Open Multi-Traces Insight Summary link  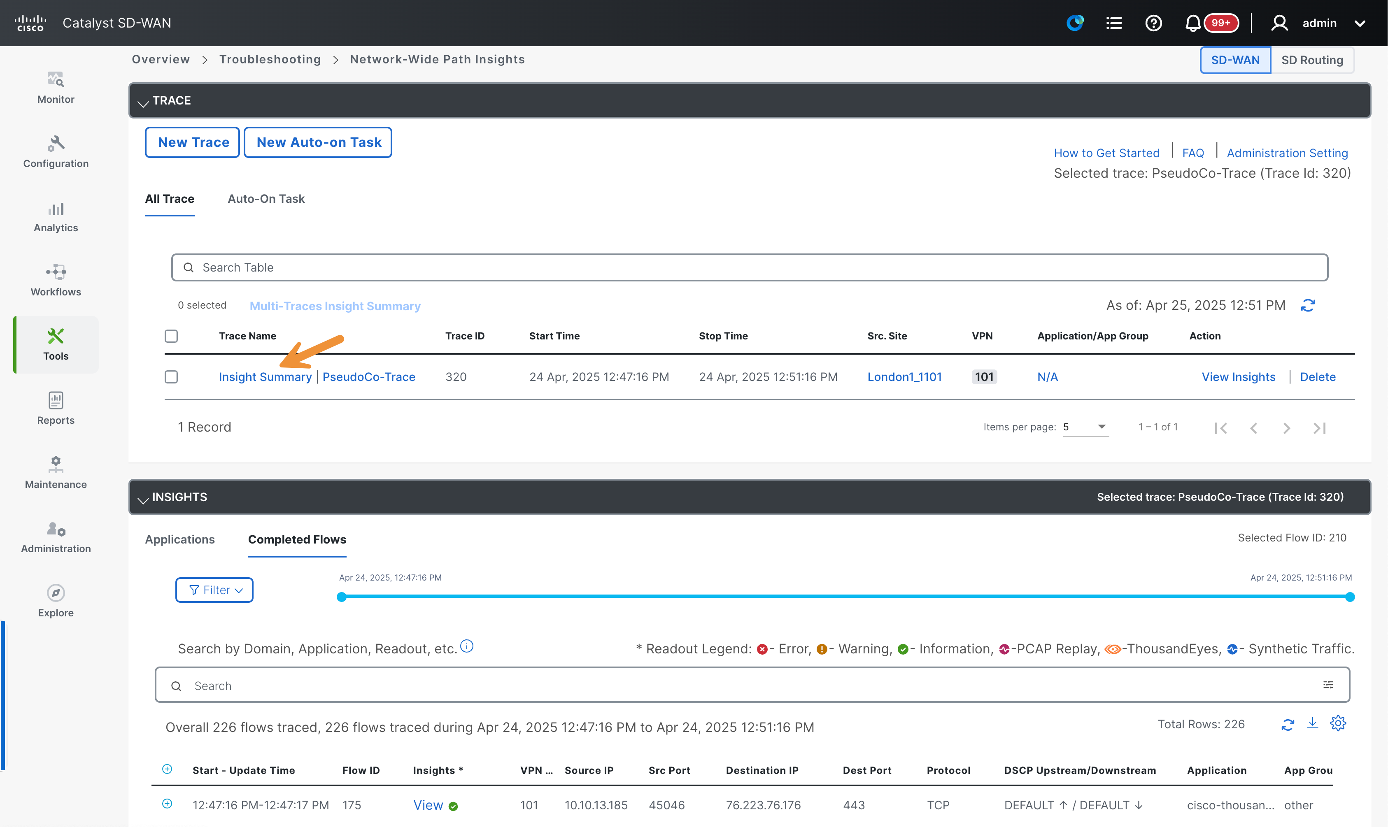pyautogui.click(x=335, y=306)
